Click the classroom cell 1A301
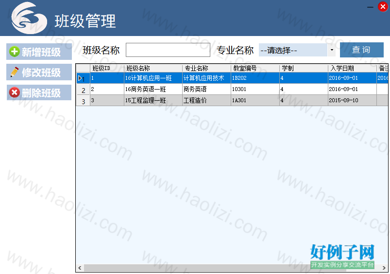This screenshot has height=274, width=390. [255, 100]
